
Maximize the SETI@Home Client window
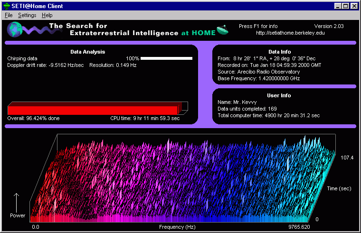(345, 6)
